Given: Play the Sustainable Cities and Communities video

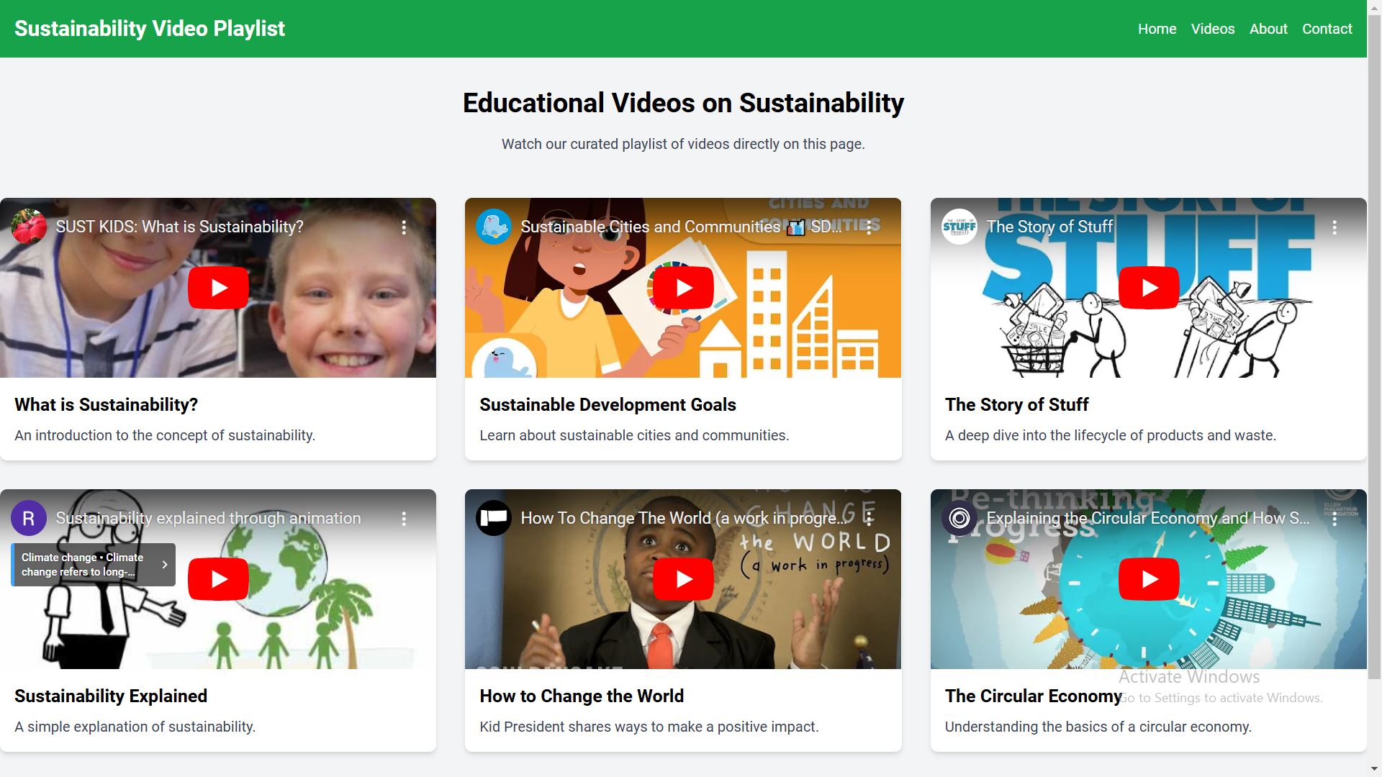Looking at the screenshot, I should [x=683, y=288].
